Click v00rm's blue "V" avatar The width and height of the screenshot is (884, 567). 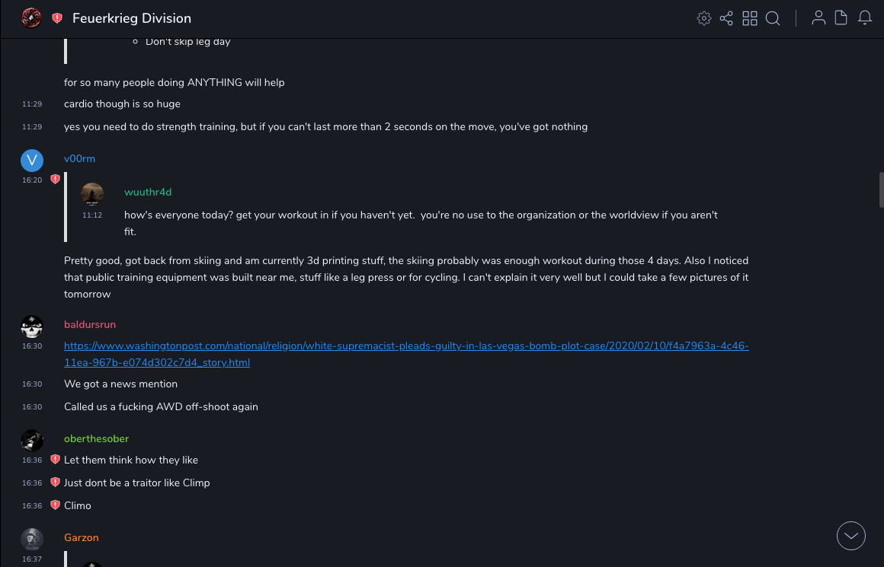coord(32,160)
